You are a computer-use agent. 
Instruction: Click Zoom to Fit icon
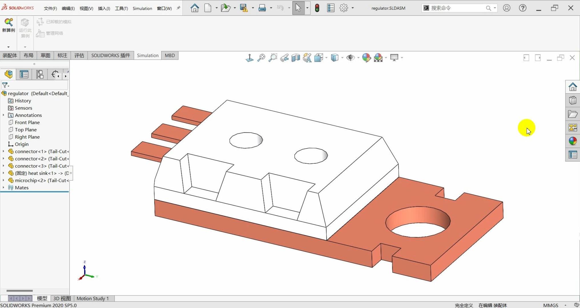point(261,58)
